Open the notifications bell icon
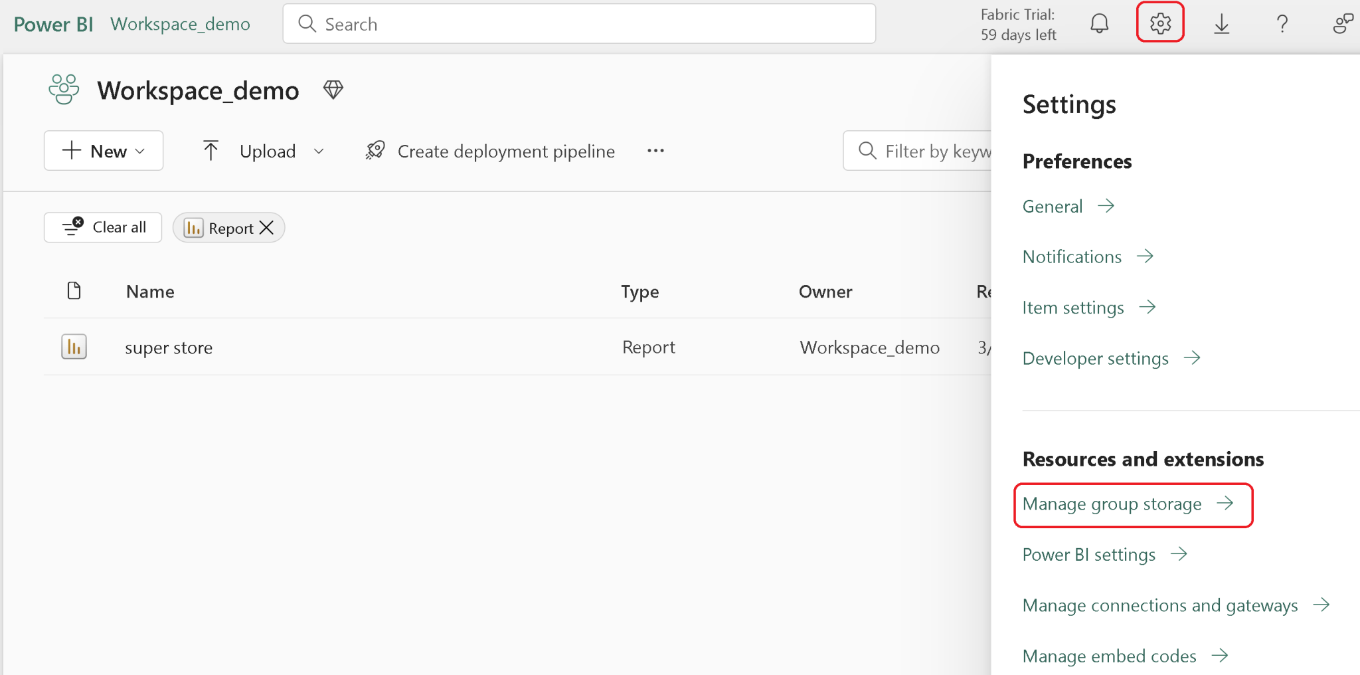The image size is (1360, 675). point(1099,23)
